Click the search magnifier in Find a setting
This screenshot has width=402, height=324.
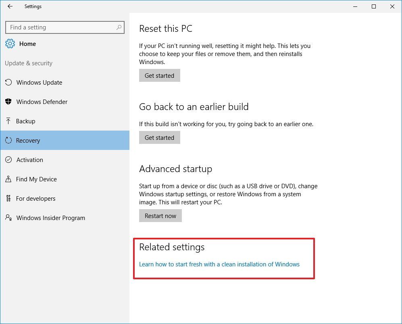[x=118, y=27]
